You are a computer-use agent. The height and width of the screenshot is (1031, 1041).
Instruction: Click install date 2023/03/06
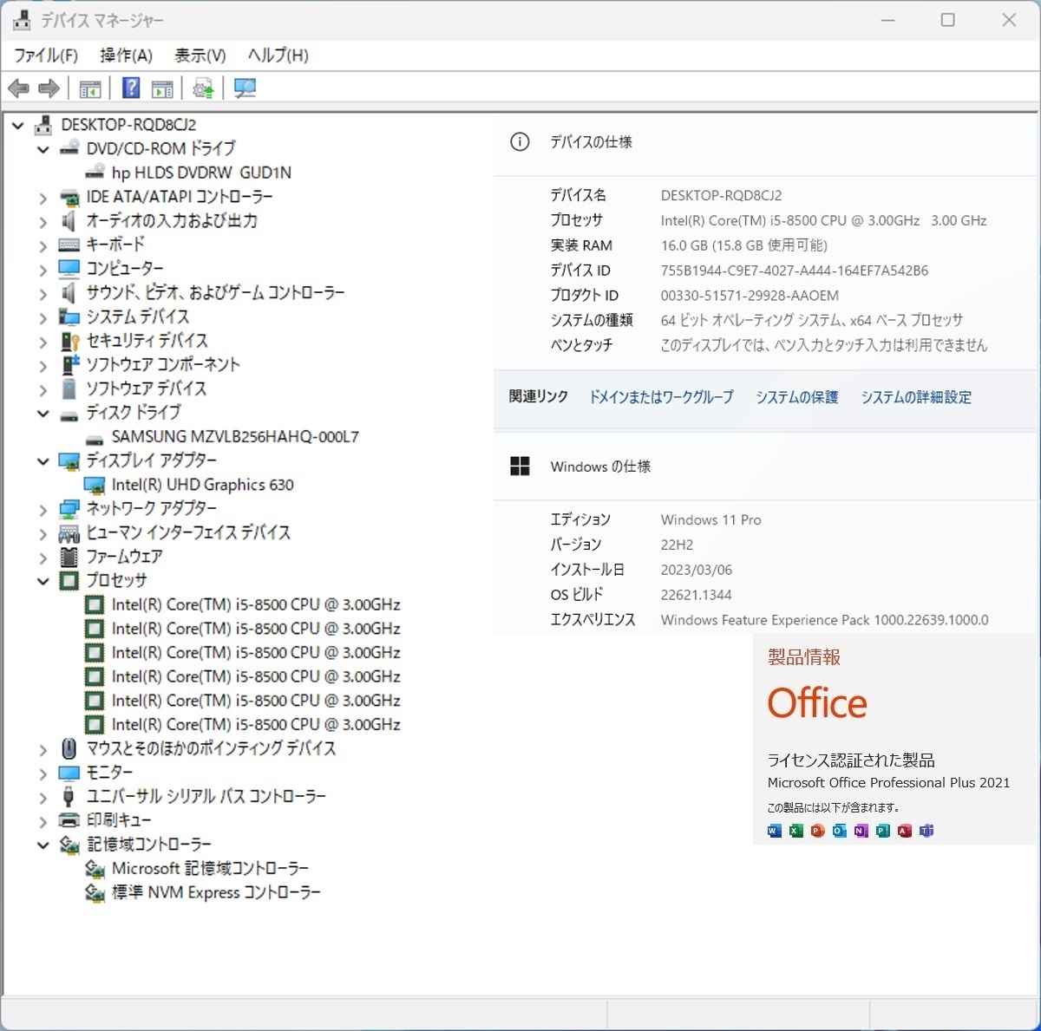697,570
